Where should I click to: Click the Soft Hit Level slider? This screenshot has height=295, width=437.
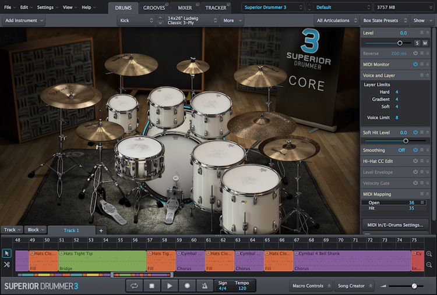(406, 140)
